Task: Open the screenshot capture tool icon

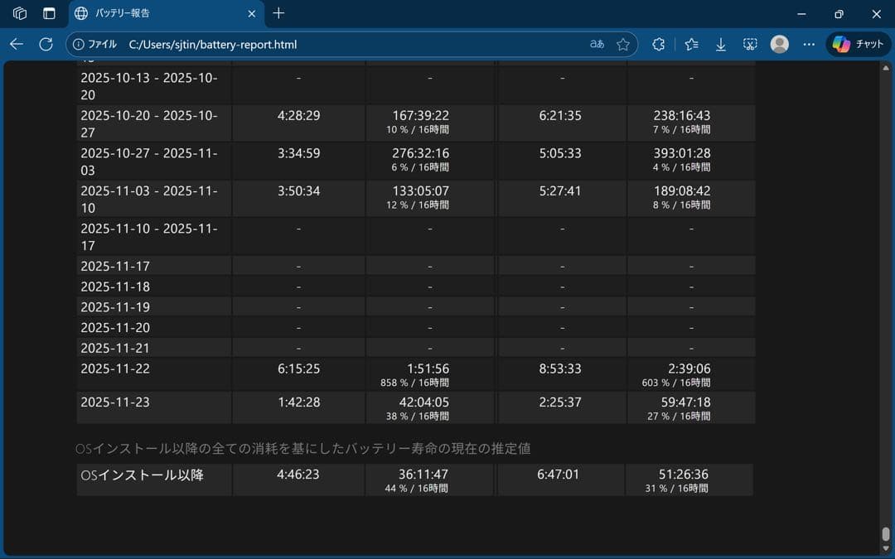Action: coord(750,44)
